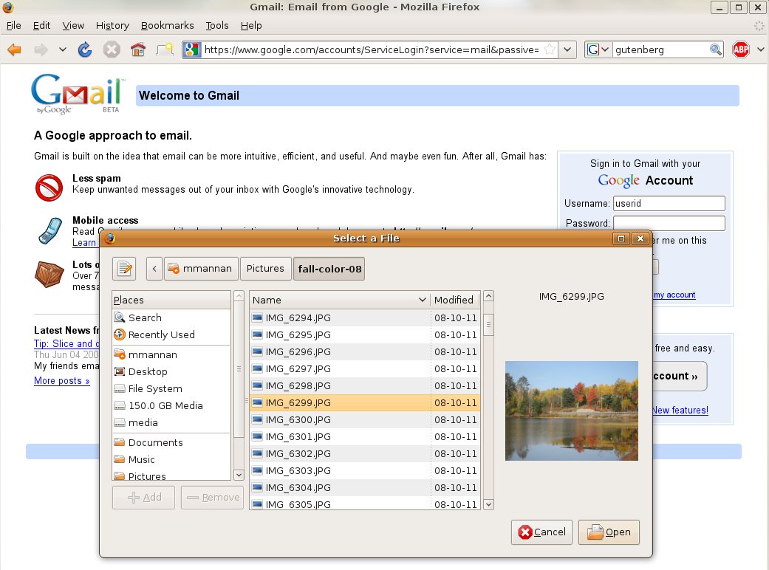Select file IMG_6303.JPG
Viewport: 769px width, 570px height.
tap(364, 470)
